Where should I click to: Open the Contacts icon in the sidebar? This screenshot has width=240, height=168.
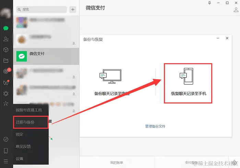click(x=6, y=39)
